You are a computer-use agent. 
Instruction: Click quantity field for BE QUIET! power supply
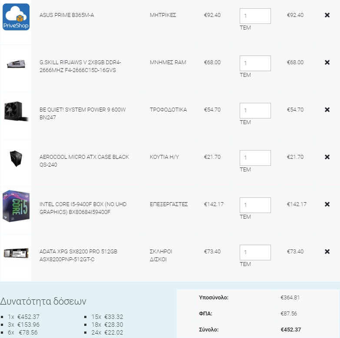(x=255, y=111)
